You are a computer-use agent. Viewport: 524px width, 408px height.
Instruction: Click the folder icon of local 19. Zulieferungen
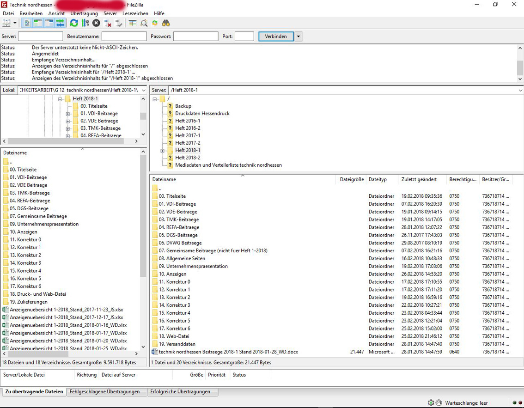pyautogui.click(x=6, y=302)
